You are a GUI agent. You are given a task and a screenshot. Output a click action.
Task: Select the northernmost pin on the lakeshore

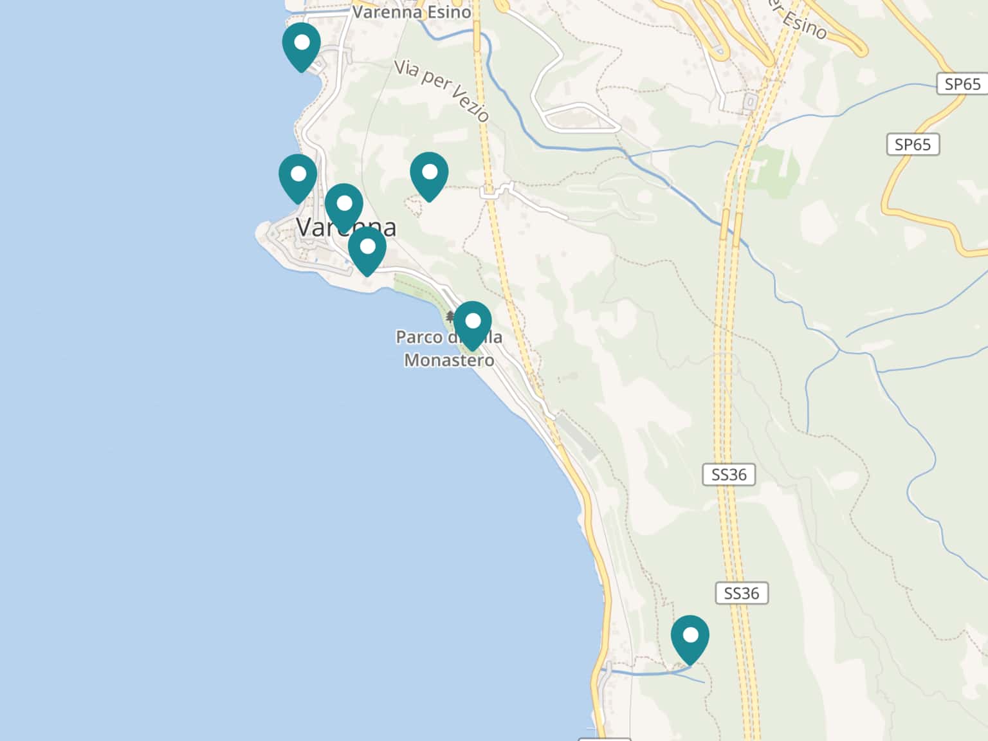click(x=301, y=46)
